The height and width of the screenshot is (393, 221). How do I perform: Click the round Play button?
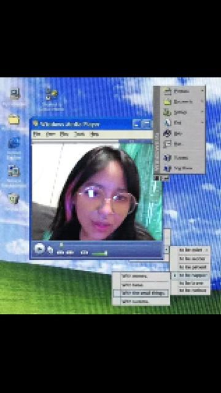click(x=39, y=249)
